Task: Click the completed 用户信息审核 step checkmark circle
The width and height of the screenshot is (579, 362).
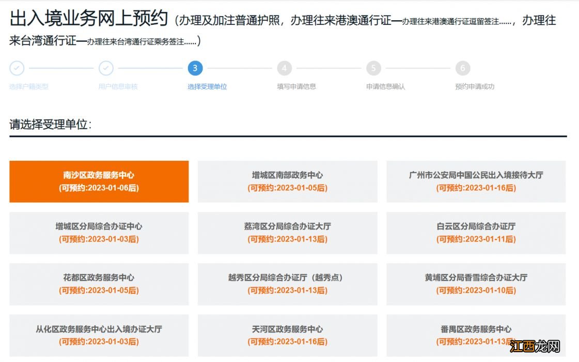Action: pos(106,68)
